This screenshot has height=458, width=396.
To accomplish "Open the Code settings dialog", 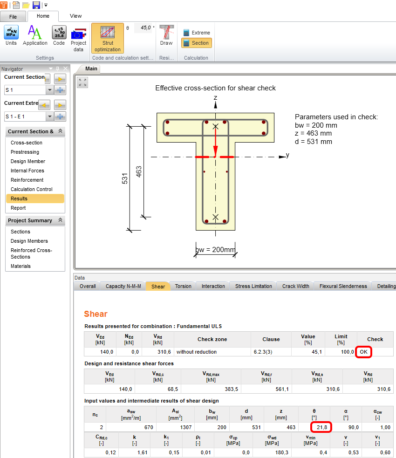I will tap(59, 34).
